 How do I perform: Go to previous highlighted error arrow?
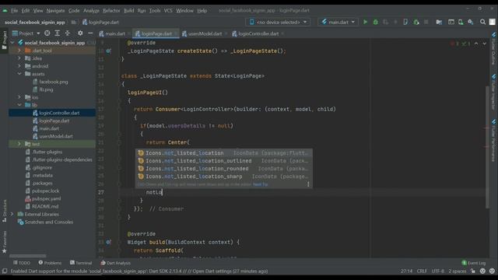click(476, 44)
